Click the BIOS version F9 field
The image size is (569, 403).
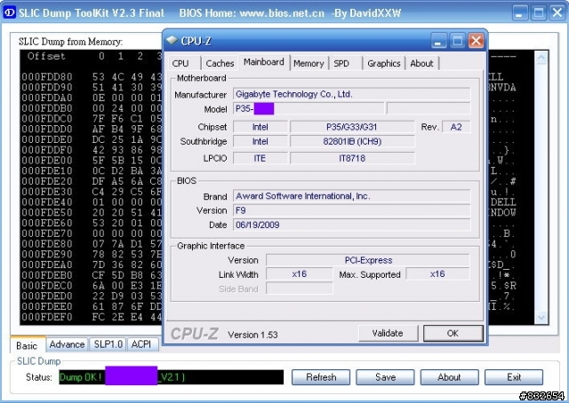coord(352,210)
